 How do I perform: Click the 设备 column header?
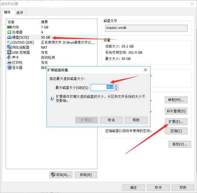[x=11, y=22]
